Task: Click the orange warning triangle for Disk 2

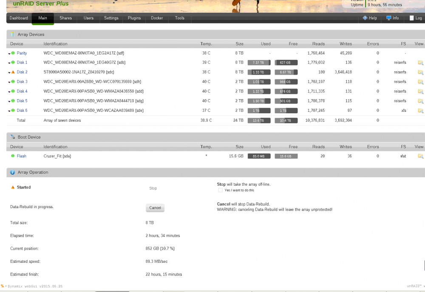Action: pyautogui.click(x=13, y=72)
